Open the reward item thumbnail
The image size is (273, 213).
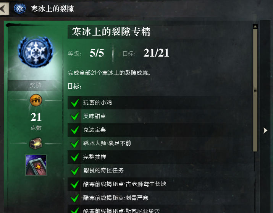[x=36, y=165]
